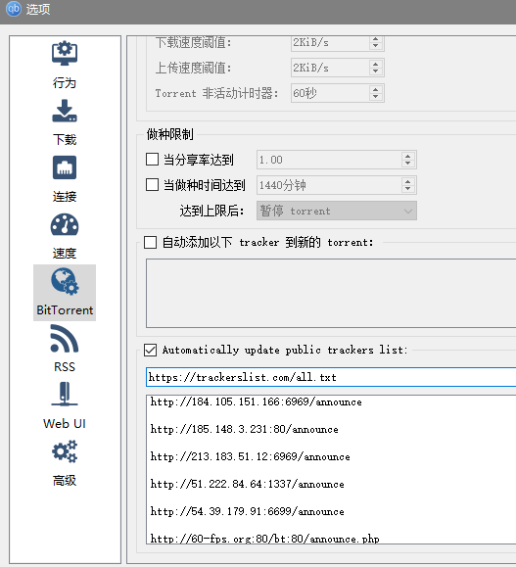Decrease 下载速度阈值 with down arrow
This screenshot has width=516, height=567.
[376, 46]
